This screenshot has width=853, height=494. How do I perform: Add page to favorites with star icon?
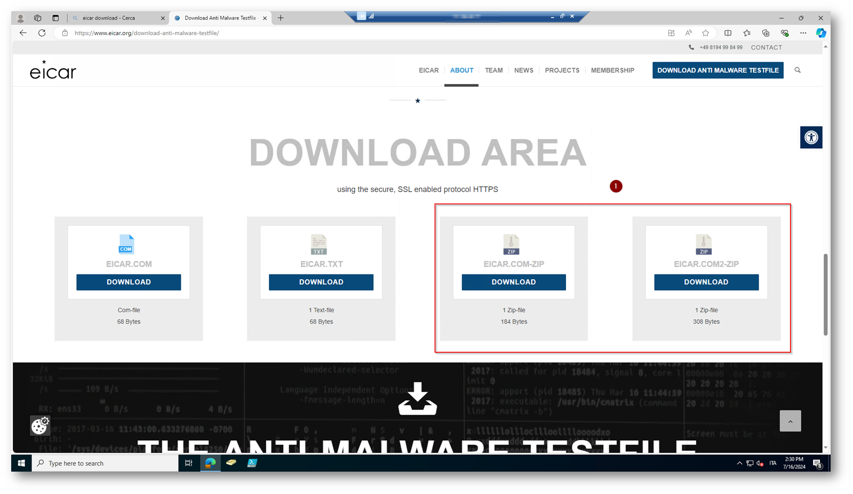click(x=706, y=33)
